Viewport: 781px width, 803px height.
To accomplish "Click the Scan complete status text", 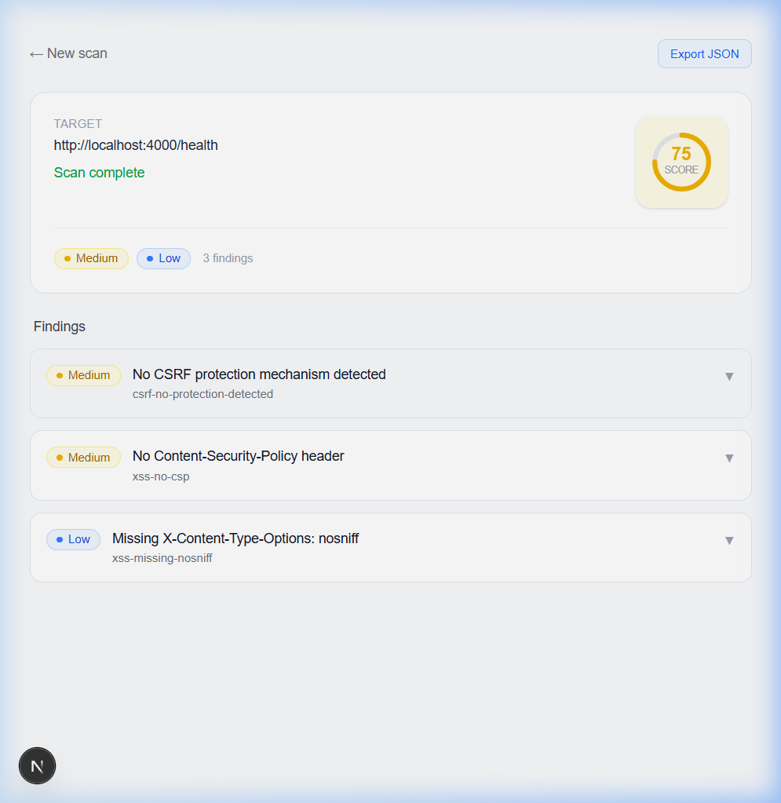I will 100,173.
